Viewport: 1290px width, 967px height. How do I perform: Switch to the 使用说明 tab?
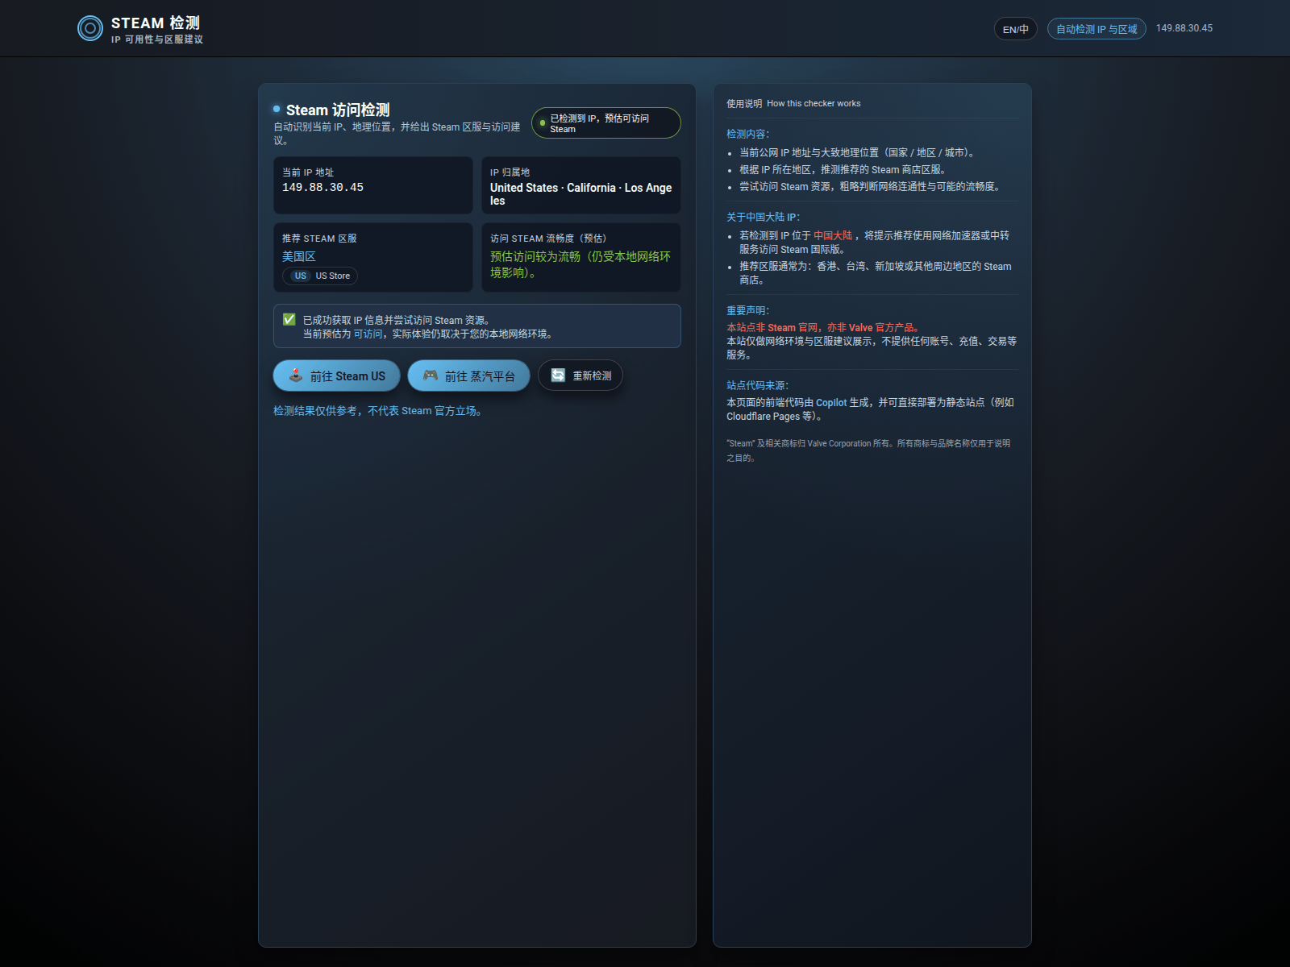point(743,103)
